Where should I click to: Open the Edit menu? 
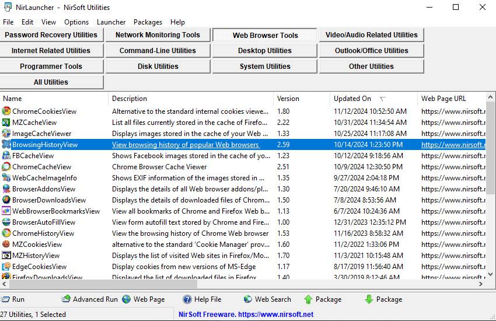coord(27,22)
